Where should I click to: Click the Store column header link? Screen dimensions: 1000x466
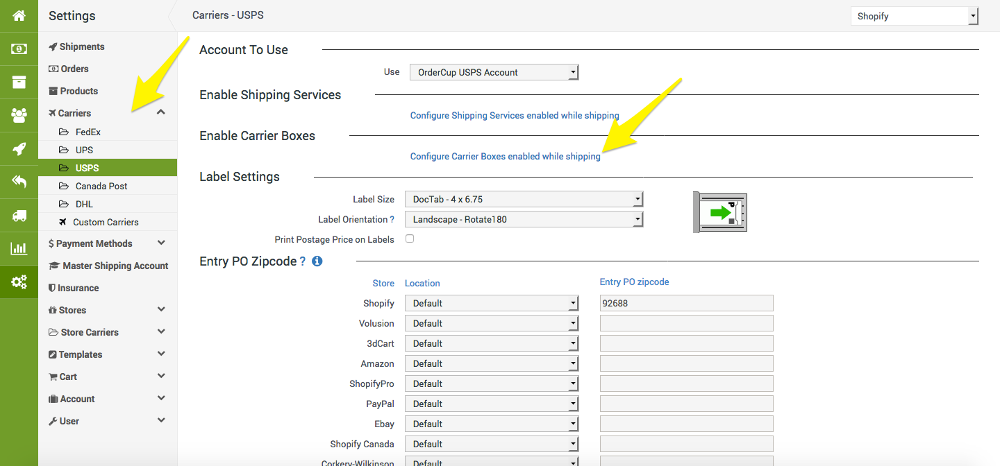tap(383, 283)
